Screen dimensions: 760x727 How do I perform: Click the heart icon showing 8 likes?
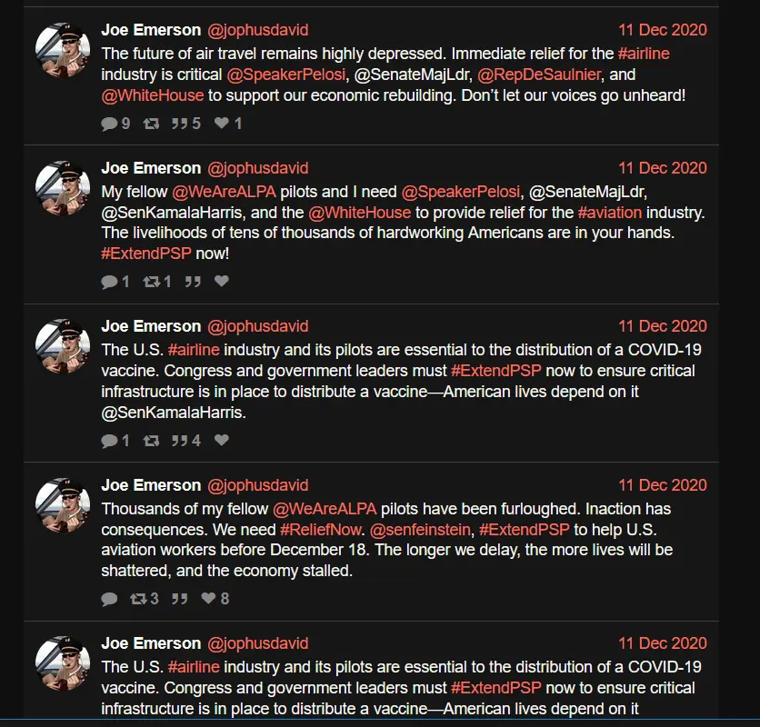pos(208,599)
